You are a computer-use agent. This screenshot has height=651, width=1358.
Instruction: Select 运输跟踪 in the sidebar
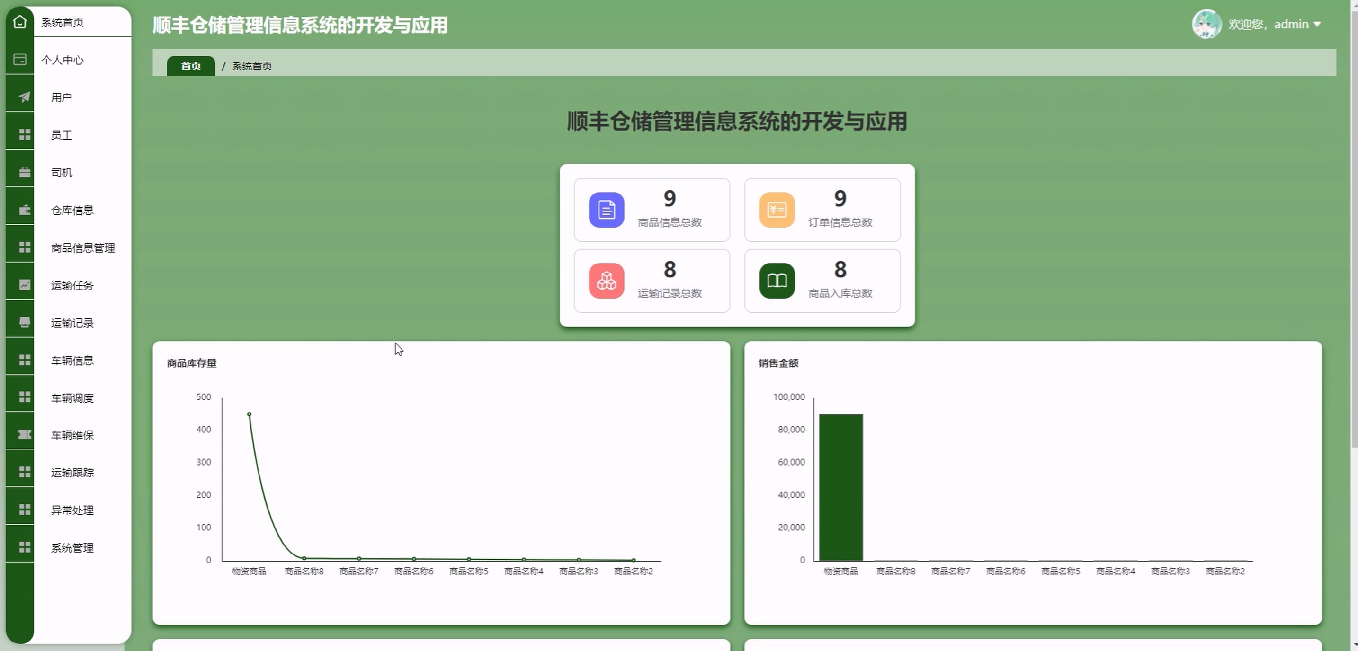(x=72, y=473)
